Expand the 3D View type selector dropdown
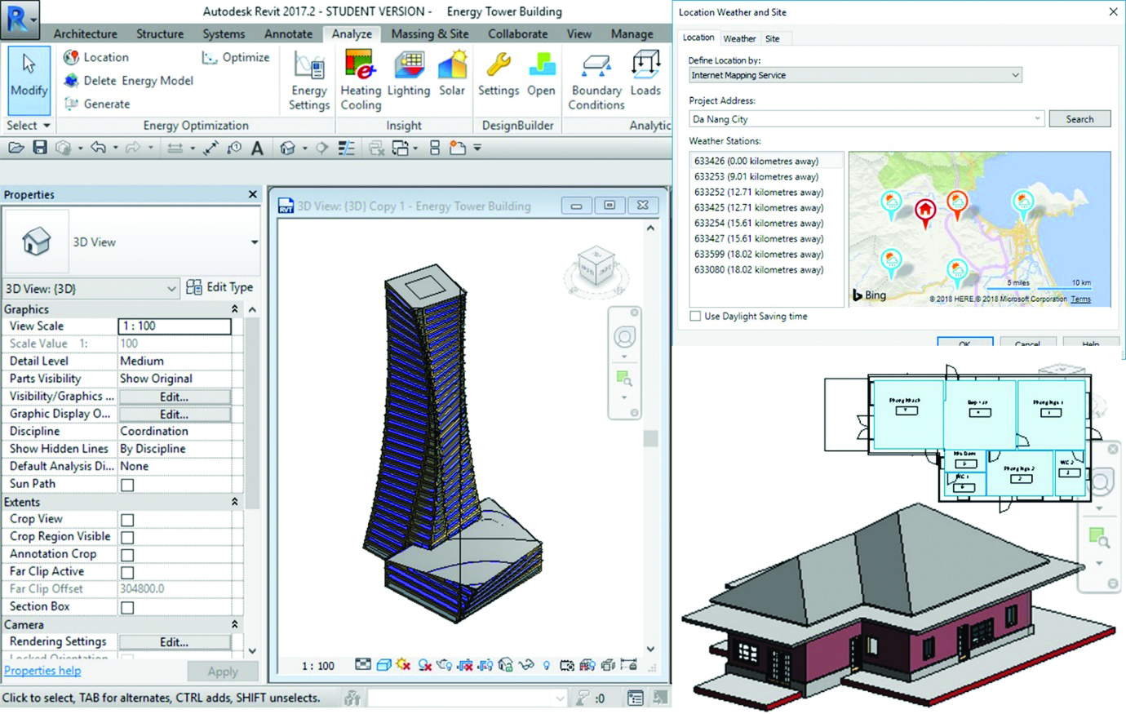1126x714 pixels. pos(254,242)
